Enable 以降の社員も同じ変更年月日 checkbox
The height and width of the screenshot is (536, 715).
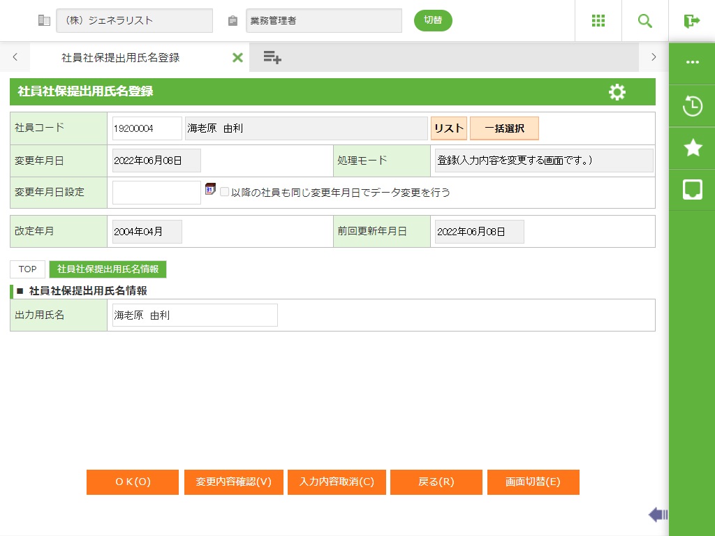225,192
